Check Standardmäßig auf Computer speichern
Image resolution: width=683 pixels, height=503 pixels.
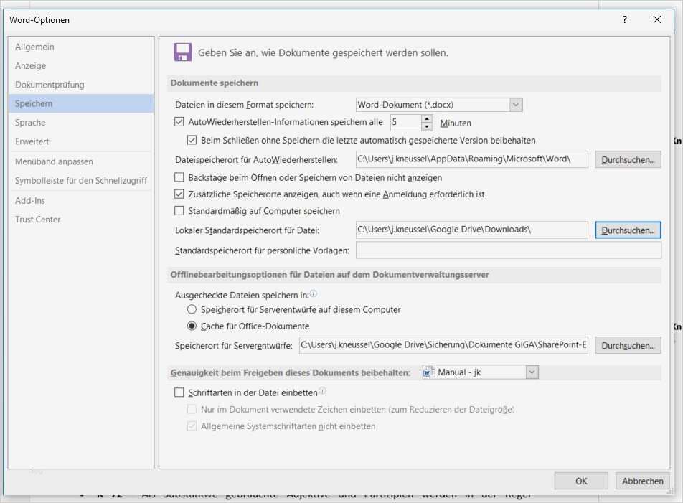pyautogui.click(x=179, y=211)
